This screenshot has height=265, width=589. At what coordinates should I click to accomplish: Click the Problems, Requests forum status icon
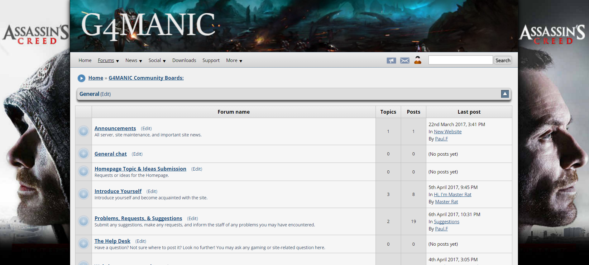click(84, 221)
